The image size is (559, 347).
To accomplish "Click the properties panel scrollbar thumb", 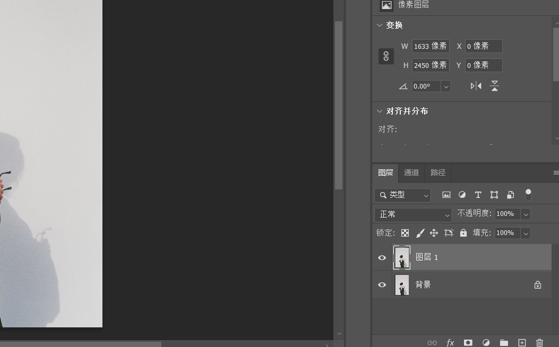I will [556, 55].
